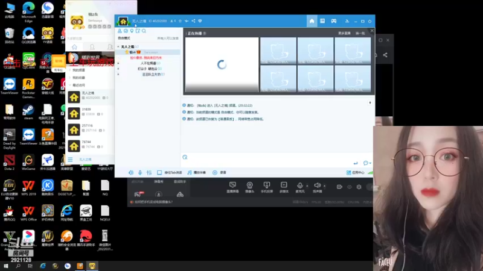483x271 pixels.
Task: Toggle the microphone in streaming toolbar
Action: coord(299,187)
